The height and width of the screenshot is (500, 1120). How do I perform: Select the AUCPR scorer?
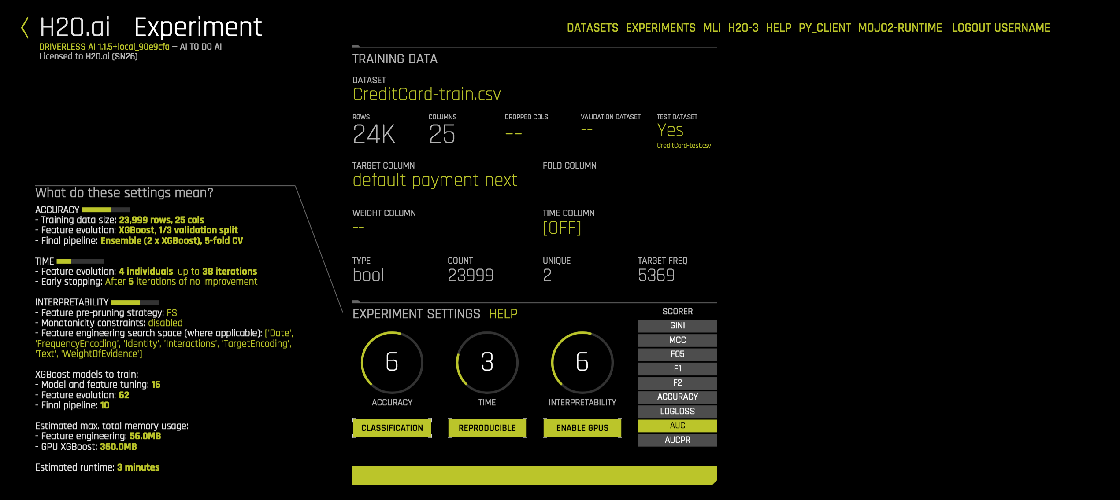coord(677,440)
